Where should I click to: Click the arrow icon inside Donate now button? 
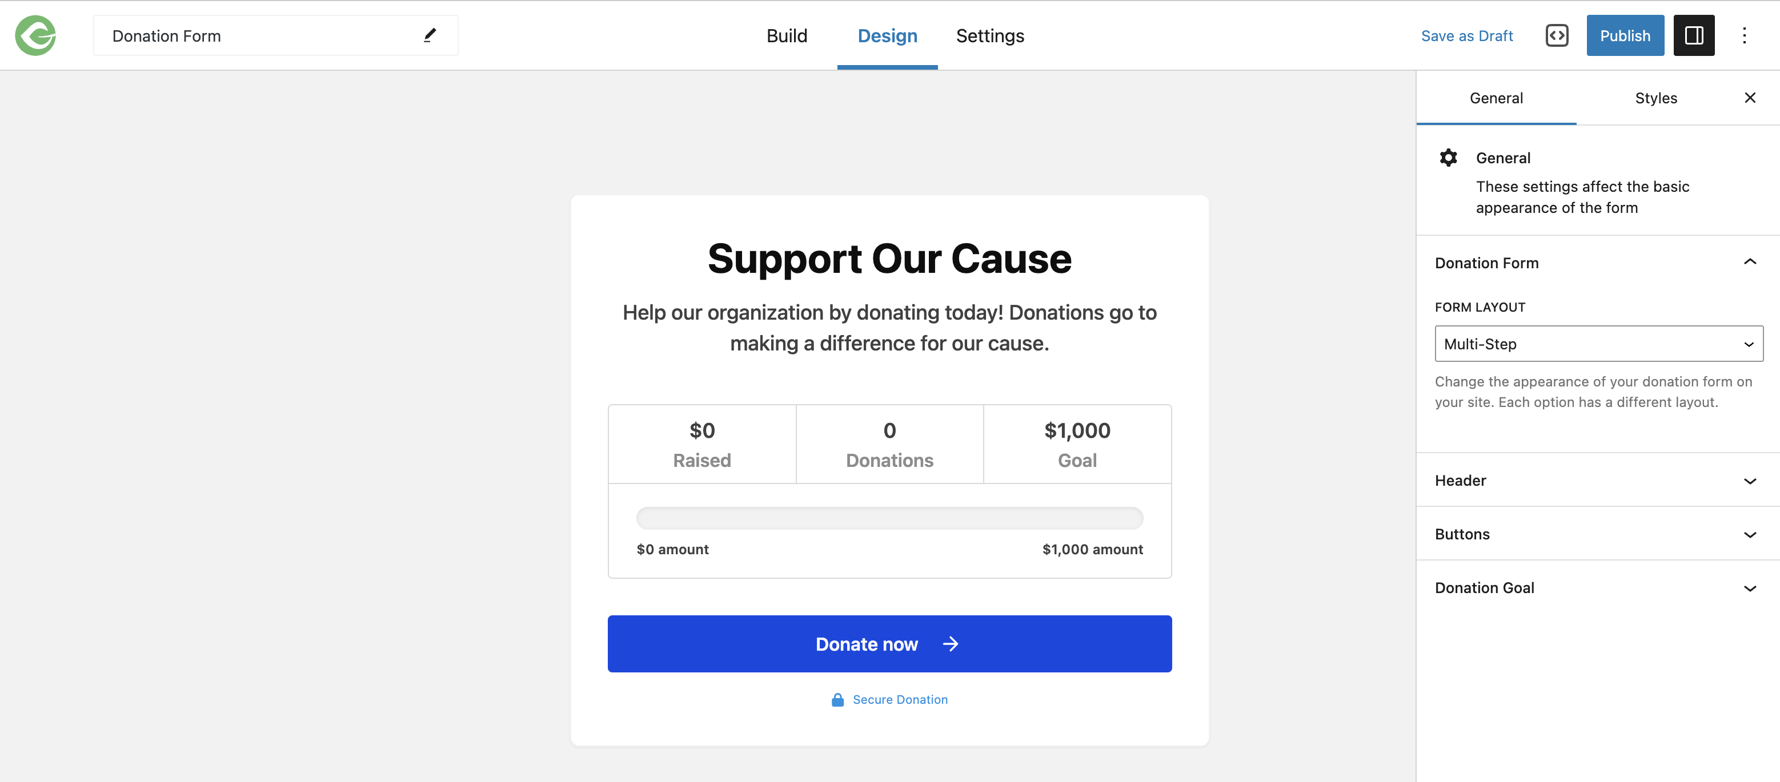coord(951,643)
